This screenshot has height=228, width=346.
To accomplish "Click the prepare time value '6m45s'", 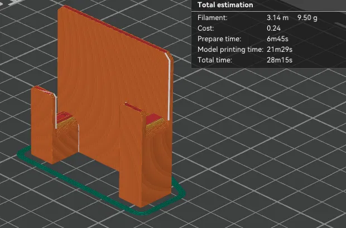I will pos(277,39).
